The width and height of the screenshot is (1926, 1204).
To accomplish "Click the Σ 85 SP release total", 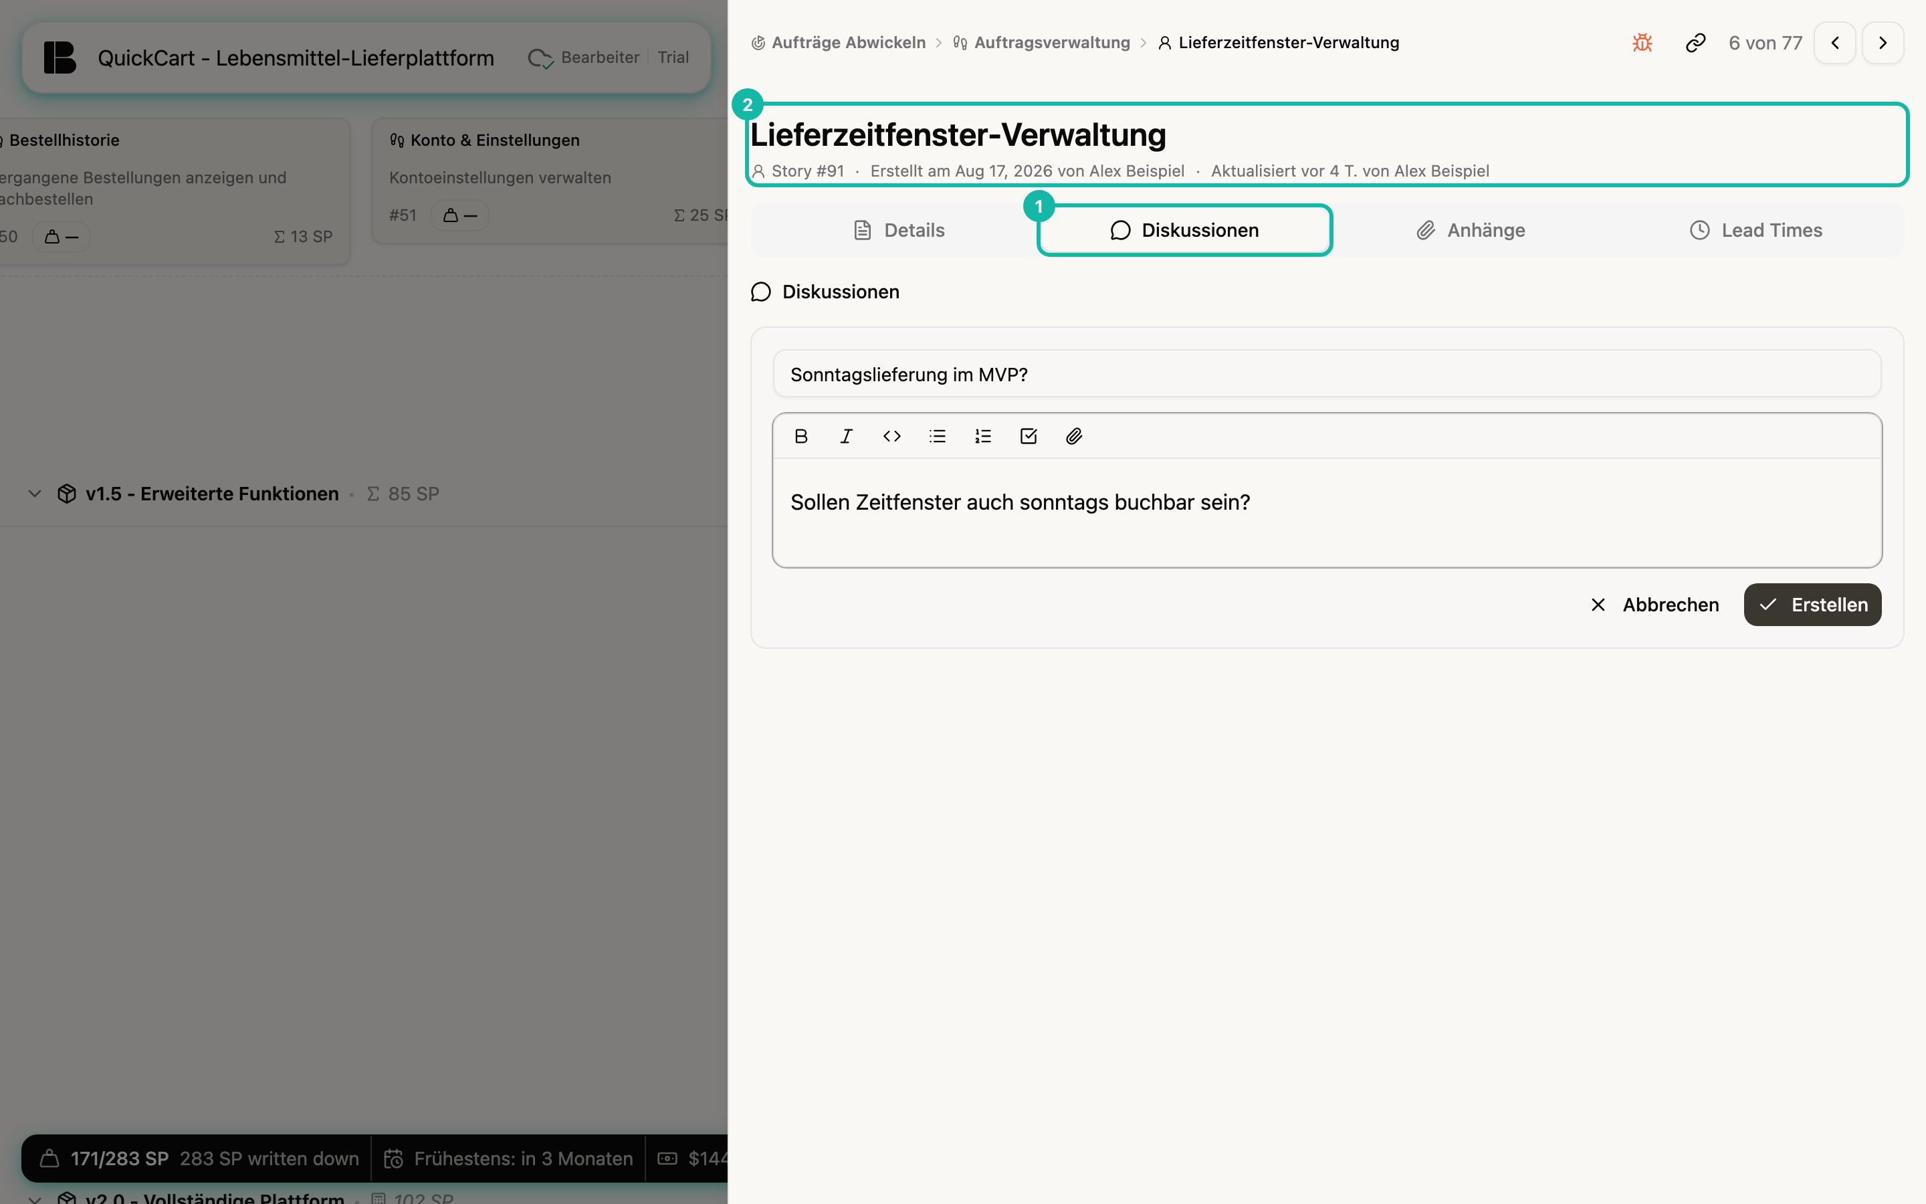I will (403, 494).
